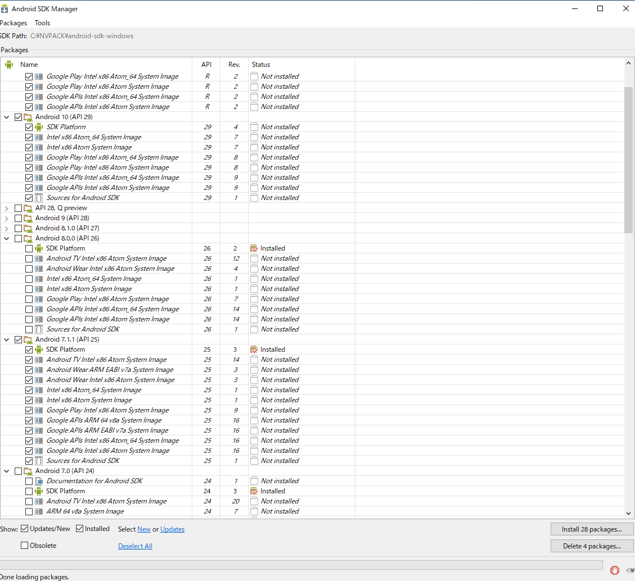635x581 pixels.
Task: Open the Packages menu
Action: click(13, 23)
